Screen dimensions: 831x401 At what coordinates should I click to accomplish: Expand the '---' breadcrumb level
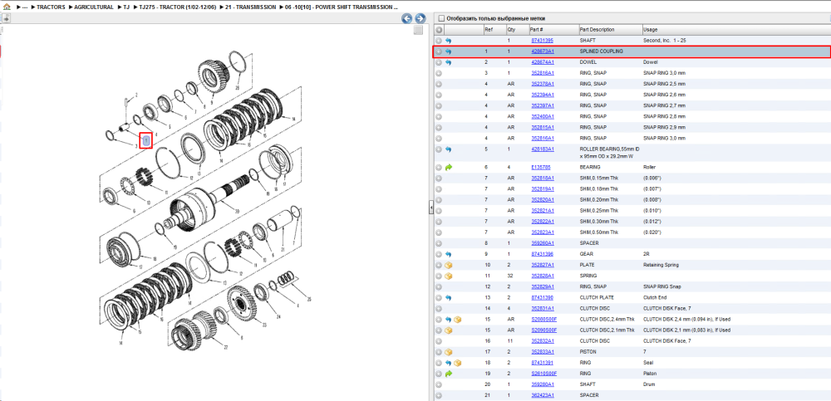24,7
